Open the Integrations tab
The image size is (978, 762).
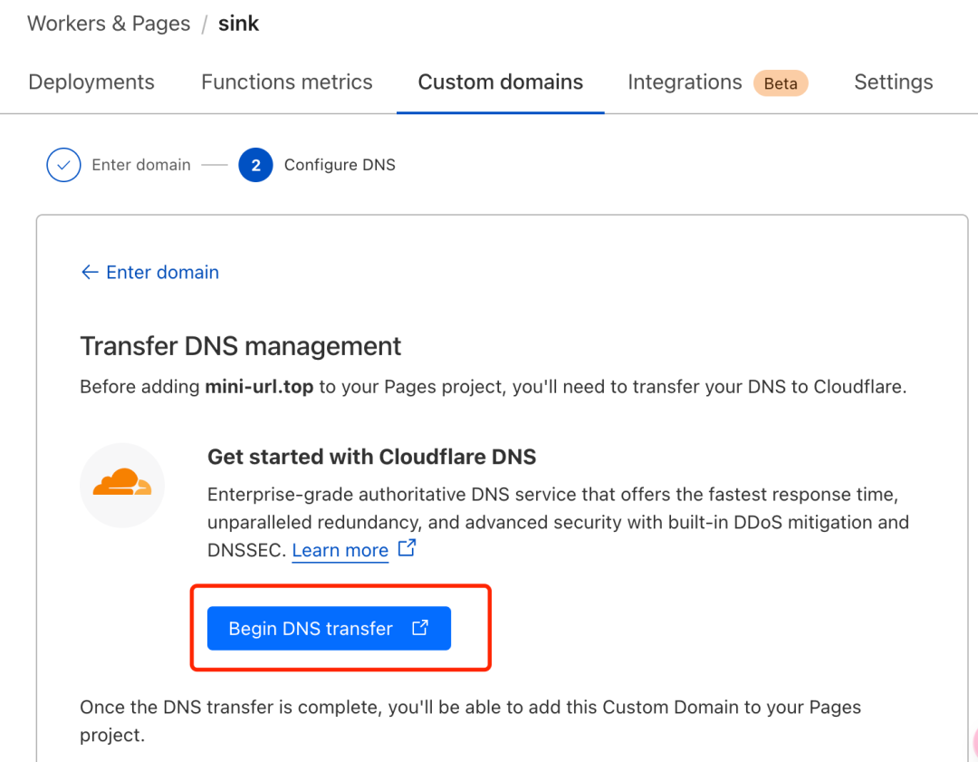[x=685, y=82]
